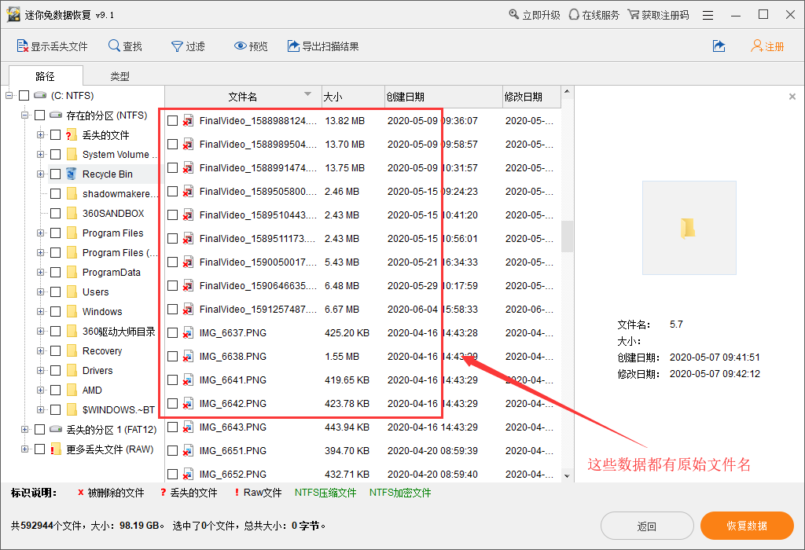Tick the checkbox for FinalVideo_1591257487
805x550 pixels.
click(x=172, y=310)
